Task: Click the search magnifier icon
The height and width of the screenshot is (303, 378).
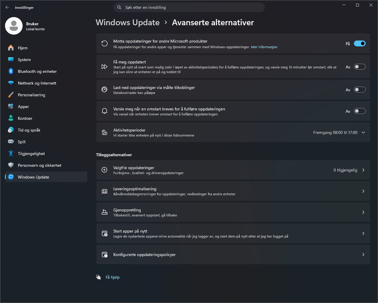Action: point(119,7)
